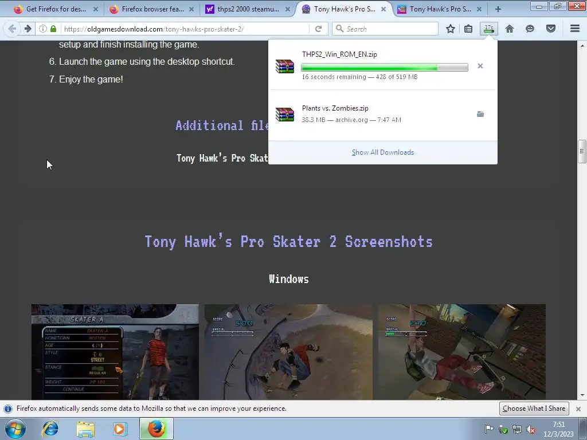
Task: Click the URL address bar field
Action: pos(185,29)
